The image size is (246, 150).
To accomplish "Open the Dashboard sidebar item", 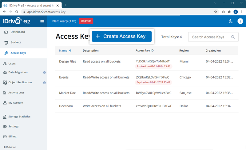I will (18, 32).
